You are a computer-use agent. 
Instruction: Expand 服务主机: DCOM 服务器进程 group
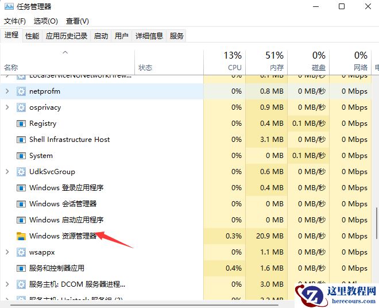click(7, 284)
